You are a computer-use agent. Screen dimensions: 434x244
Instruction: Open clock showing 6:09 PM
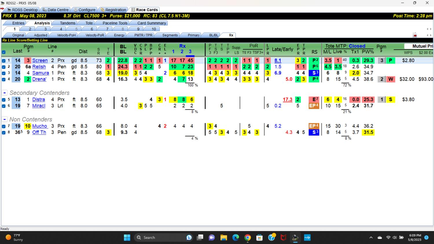415,238
